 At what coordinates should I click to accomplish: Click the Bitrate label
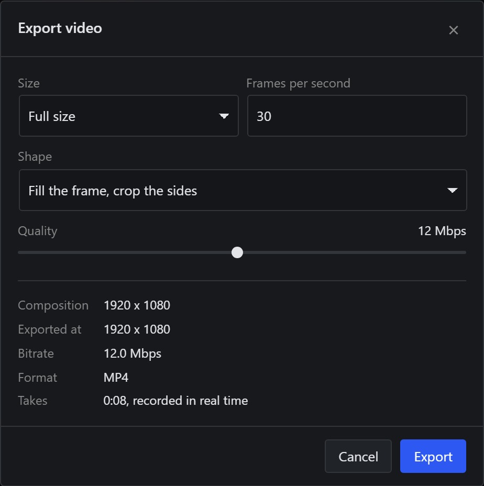36,354
